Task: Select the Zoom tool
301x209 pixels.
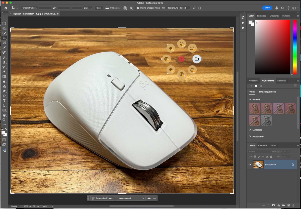Action: click(4, 120)
